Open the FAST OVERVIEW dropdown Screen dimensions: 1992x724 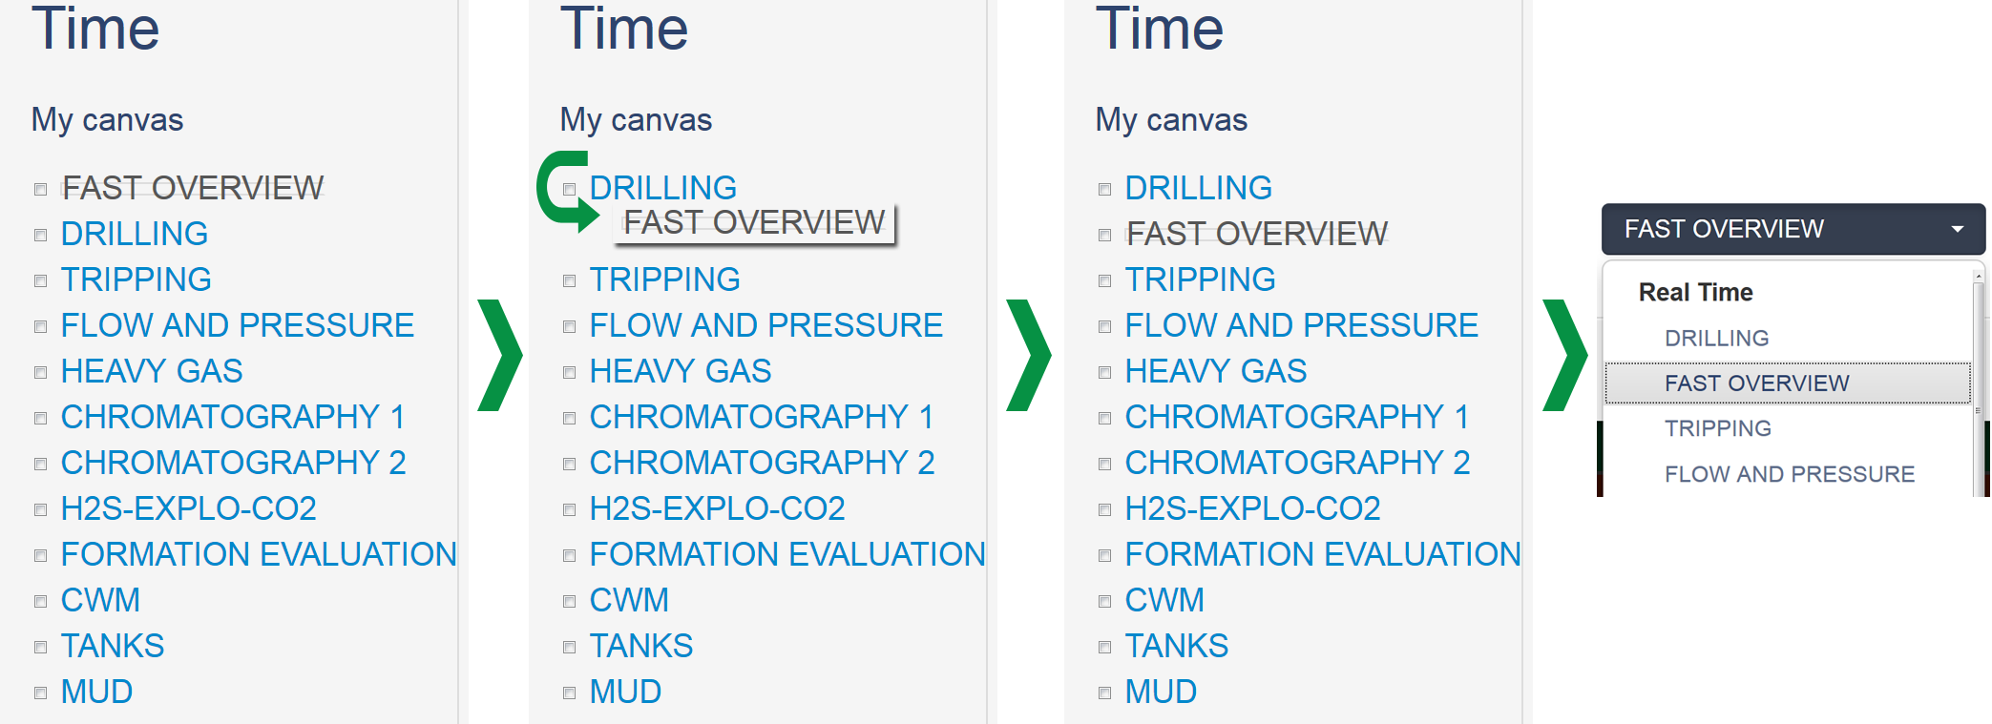1792,229
